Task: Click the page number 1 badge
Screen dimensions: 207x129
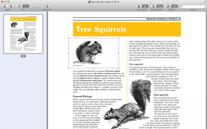Action: (x=23, y=56)
